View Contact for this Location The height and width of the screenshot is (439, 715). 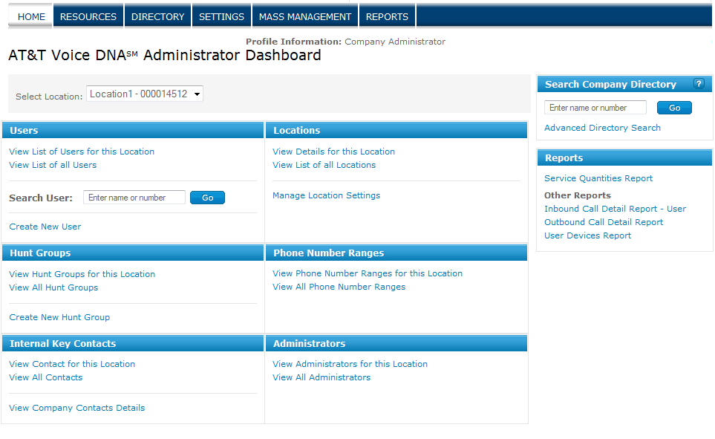[x=72, y=364]
